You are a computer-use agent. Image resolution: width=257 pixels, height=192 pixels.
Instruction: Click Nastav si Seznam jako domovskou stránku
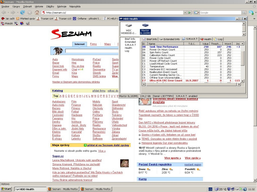point(76,82)
